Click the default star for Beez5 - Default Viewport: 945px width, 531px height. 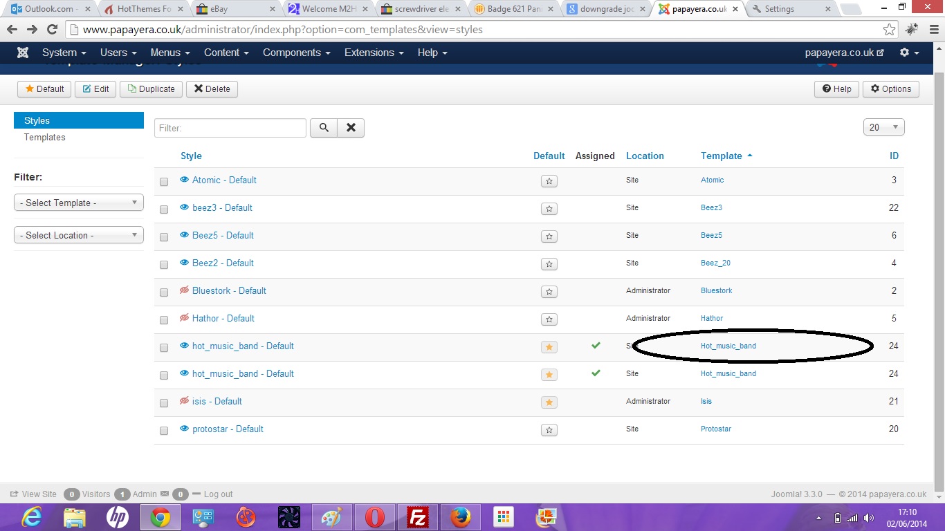point(549,236)
